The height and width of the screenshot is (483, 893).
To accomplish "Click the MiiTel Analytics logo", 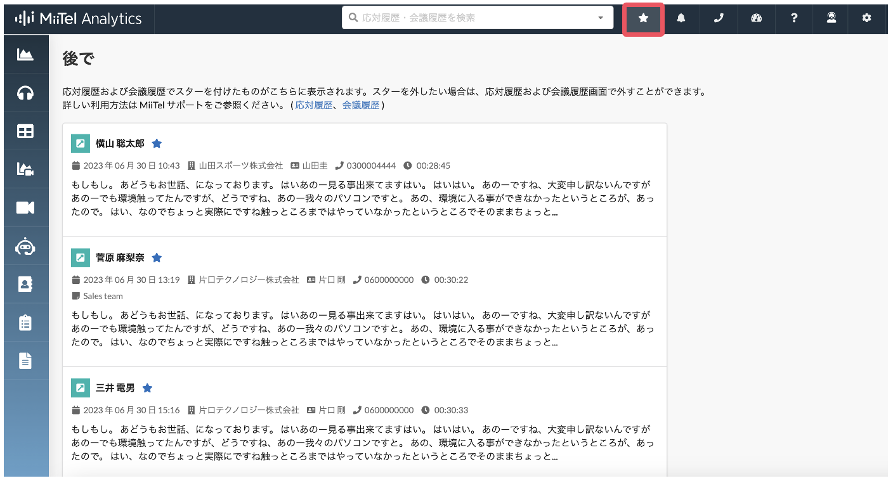I will (x=79, y=18).
